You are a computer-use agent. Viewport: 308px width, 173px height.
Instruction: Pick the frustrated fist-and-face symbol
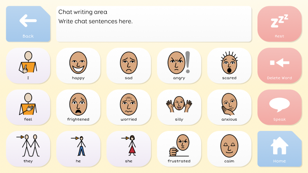pyautogui.click(x=179, y=148)
